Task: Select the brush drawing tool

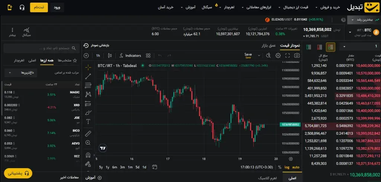Action: (x=88, y=112)
